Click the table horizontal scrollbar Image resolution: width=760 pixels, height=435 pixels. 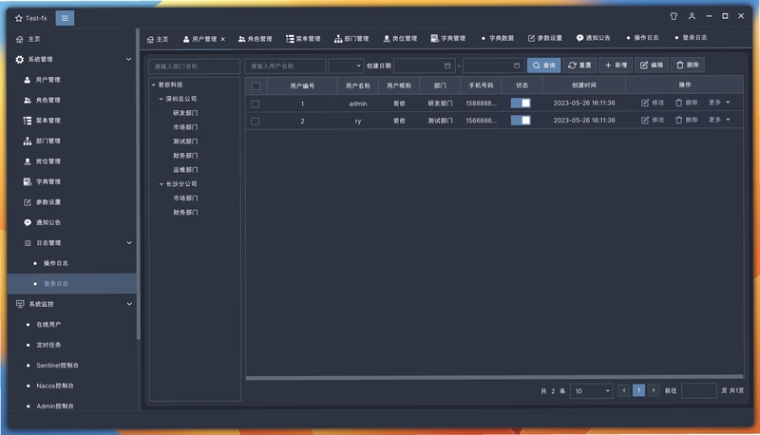(494, 376)
